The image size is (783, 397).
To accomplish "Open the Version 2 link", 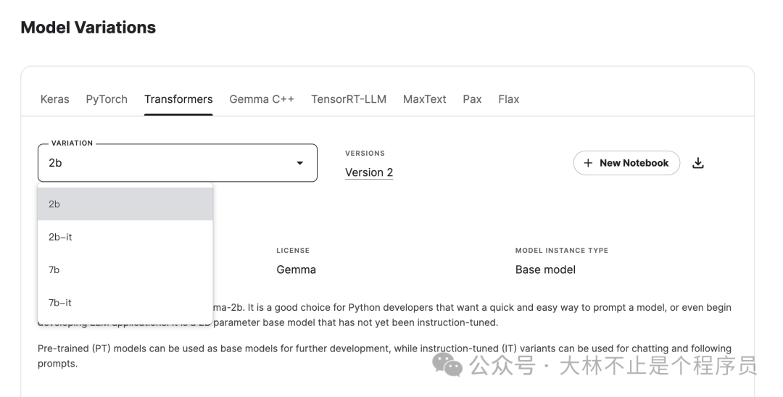I will (369, 172).
